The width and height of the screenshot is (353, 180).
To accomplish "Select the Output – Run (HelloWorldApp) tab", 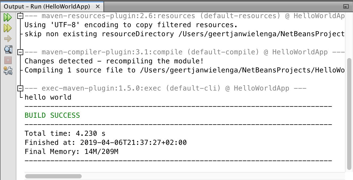I will click(47, 6).
